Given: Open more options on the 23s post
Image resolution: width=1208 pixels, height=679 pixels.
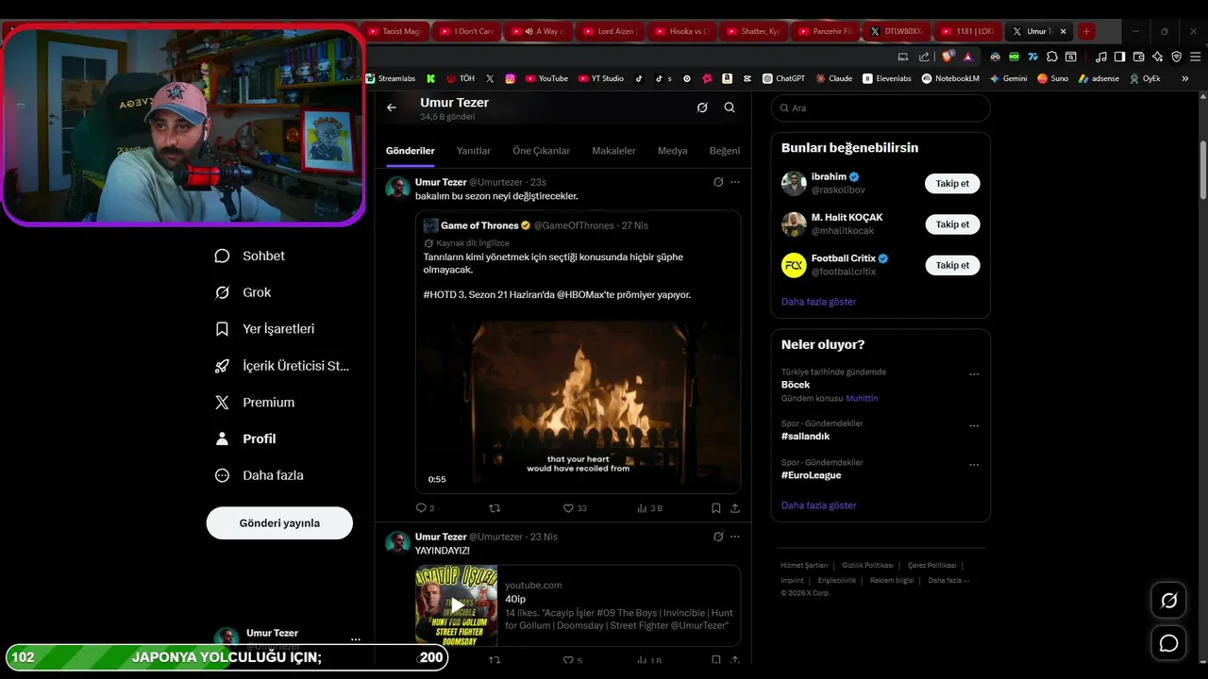Looking at the screenshot, I should pyautogui.click(x=735, y=182).
